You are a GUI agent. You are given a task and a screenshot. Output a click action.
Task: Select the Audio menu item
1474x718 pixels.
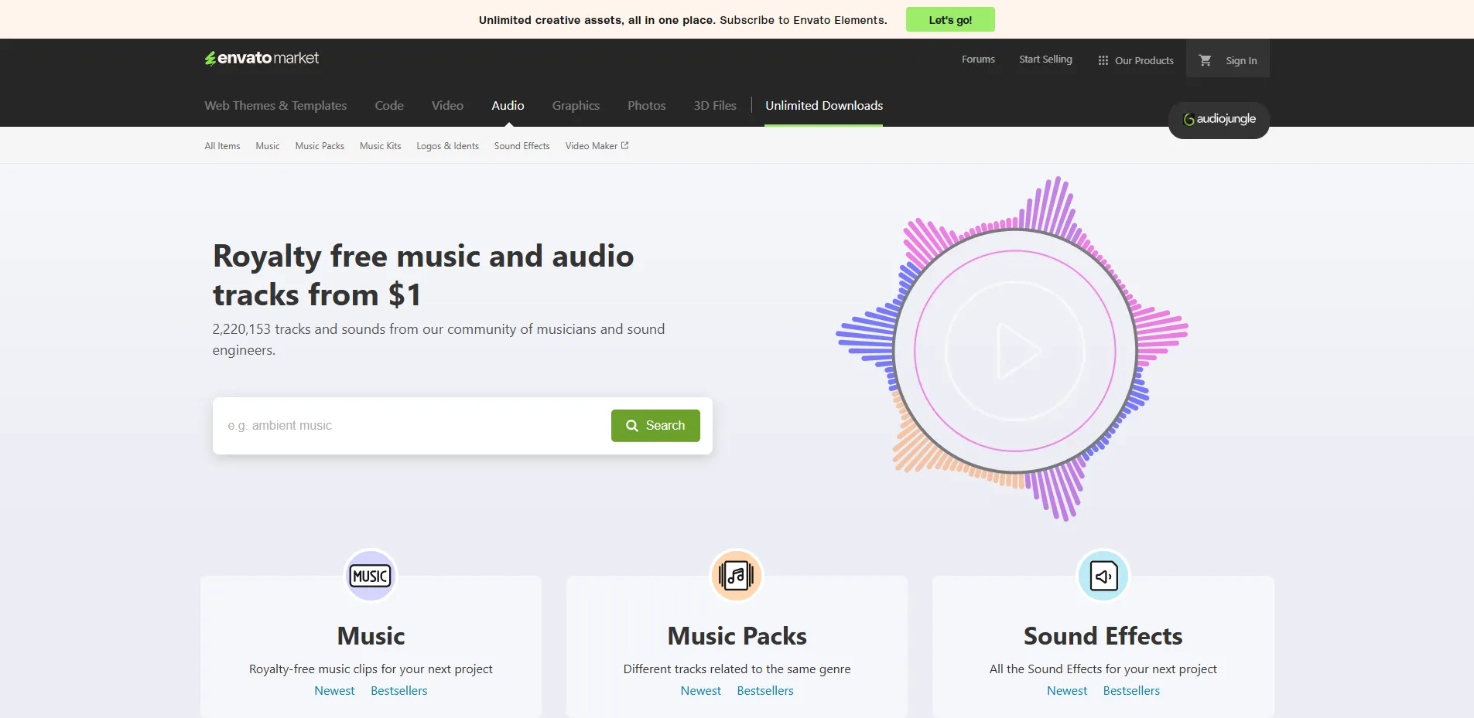(508, 106)
